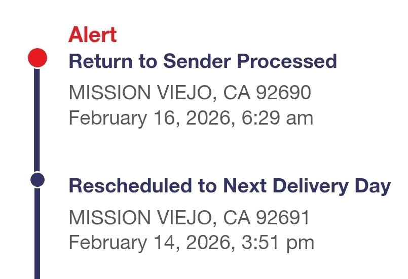Screen dimensions: 408x279
Task: Select the red Alert label
Action: [92, 35]
